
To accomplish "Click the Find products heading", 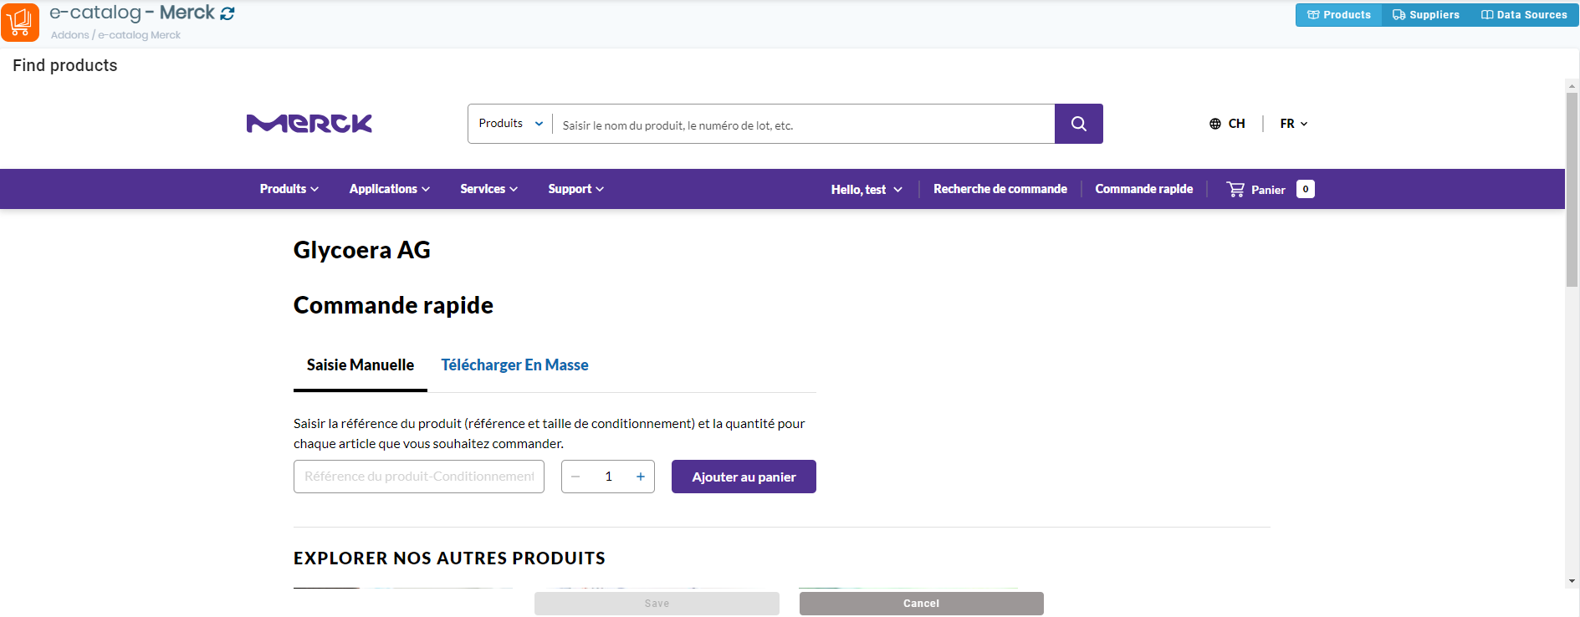I will click(x=65, y=65).
